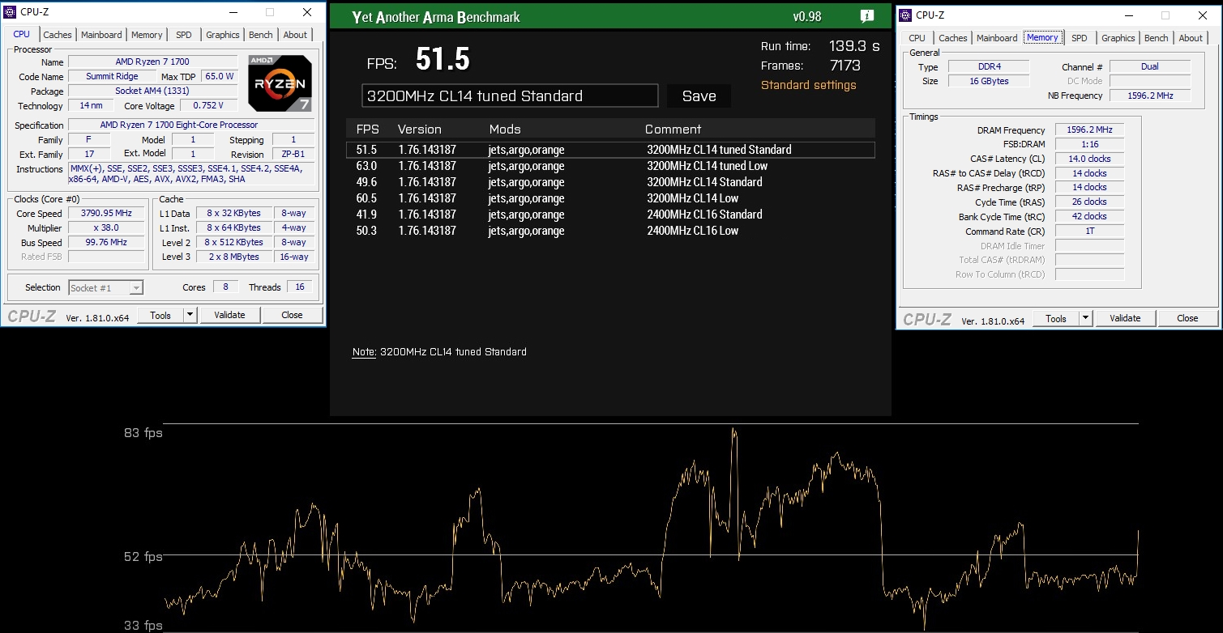The height and width of the screenshot is (633, 1223).
Task: Click the FPS column header
Action: point(368,130)
